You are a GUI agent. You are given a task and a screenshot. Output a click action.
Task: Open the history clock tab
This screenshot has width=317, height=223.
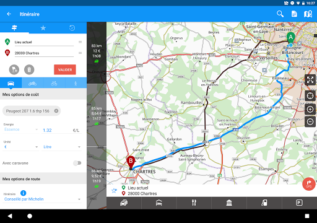click(72, 28)
